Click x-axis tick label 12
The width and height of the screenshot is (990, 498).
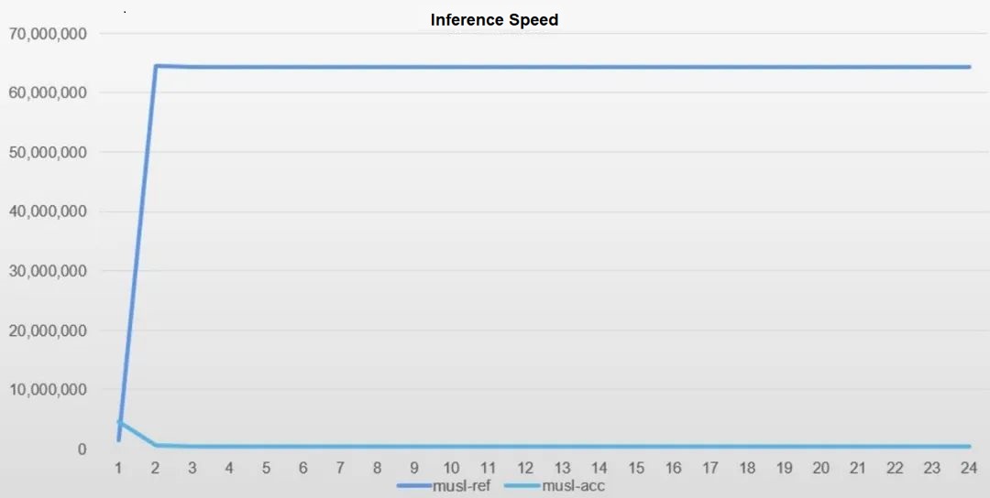tap(525, 468)
